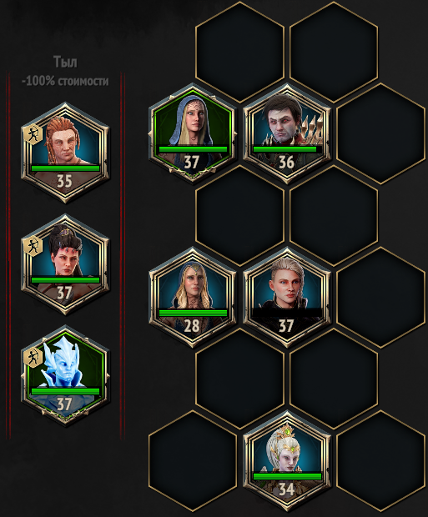Click the empty hex right of braided hero
The height and width of the screenshot is (517, 428).
[x=380, y=297]
